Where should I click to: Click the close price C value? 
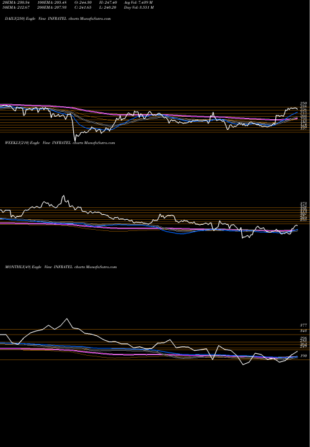pyautogui.click(x=85, y=7)
